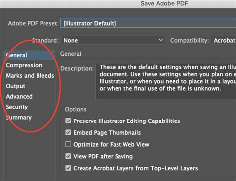Click the Standard dropdown chevron arrow
Image resolution: width=236 pixels, height=181 pixels.
point(161,40)
